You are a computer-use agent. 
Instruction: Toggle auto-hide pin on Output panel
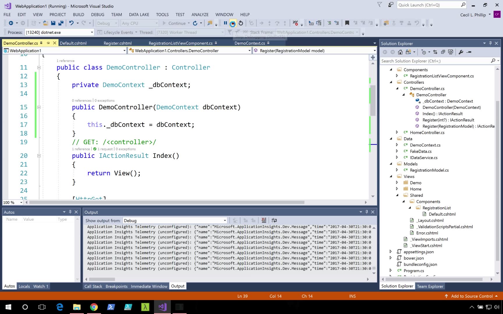366,212
